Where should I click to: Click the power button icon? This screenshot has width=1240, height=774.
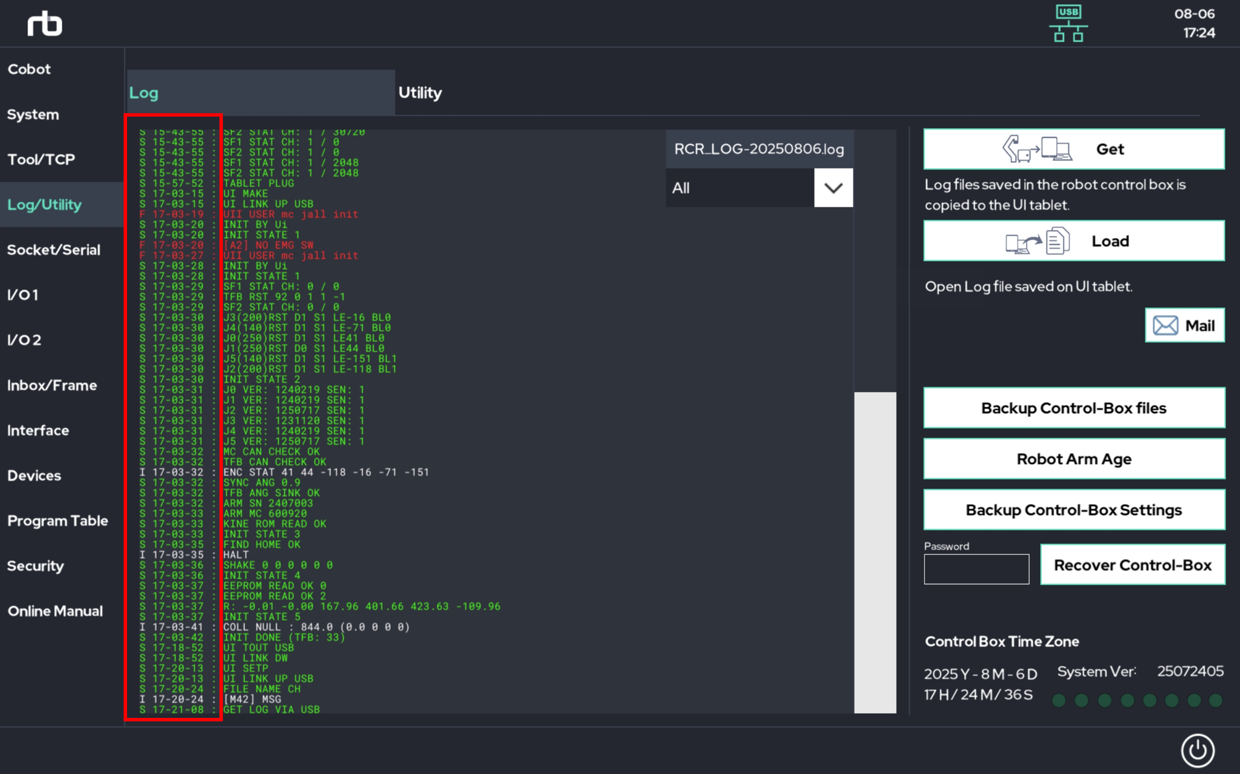point(1197,751)
